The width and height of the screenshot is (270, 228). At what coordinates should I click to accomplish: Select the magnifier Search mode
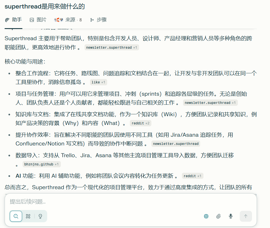coord(16,216)
